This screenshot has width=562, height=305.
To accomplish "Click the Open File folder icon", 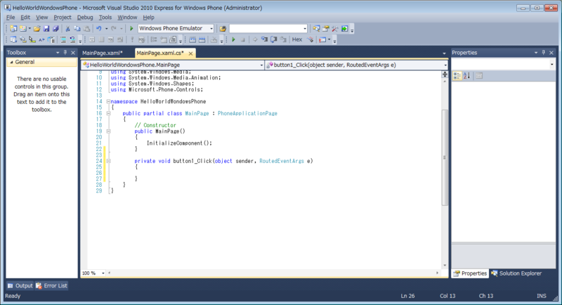I will (37, 29).
